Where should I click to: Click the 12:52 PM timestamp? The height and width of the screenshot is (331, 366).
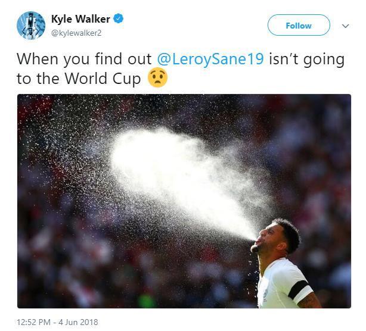point(33,322)
